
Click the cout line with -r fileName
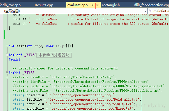point(90,24)
